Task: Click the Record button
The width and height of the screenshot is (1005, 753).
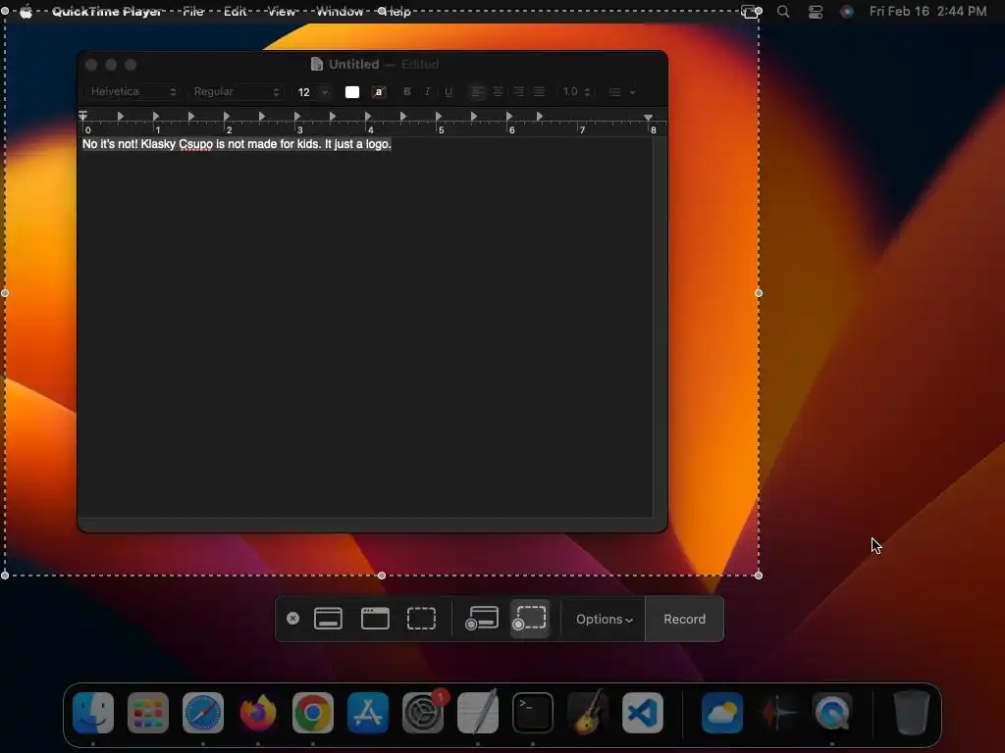Action: (684, 620)
